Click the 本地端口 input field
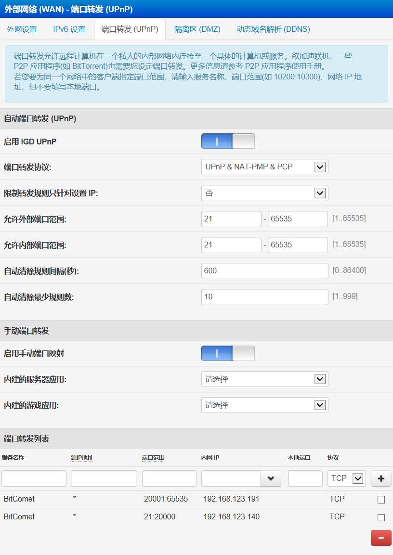 pos(305,478)
